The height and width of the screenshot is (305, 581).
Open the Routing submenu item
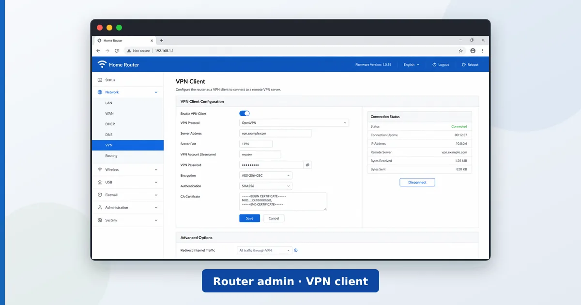(x=128, y=156)
